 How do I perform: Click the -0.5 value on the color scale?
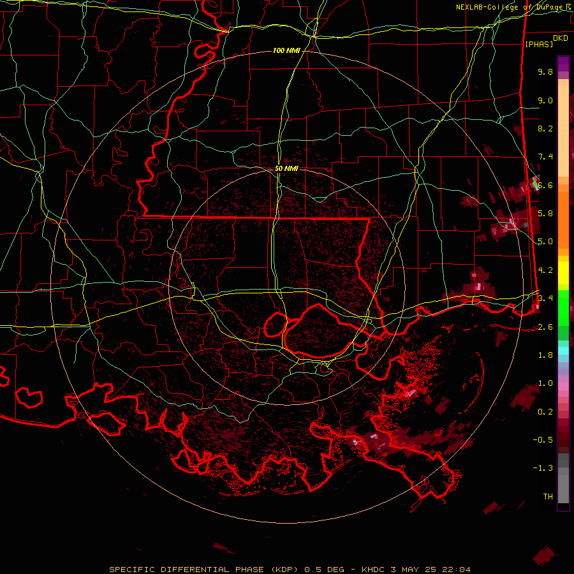pos(543,440)
